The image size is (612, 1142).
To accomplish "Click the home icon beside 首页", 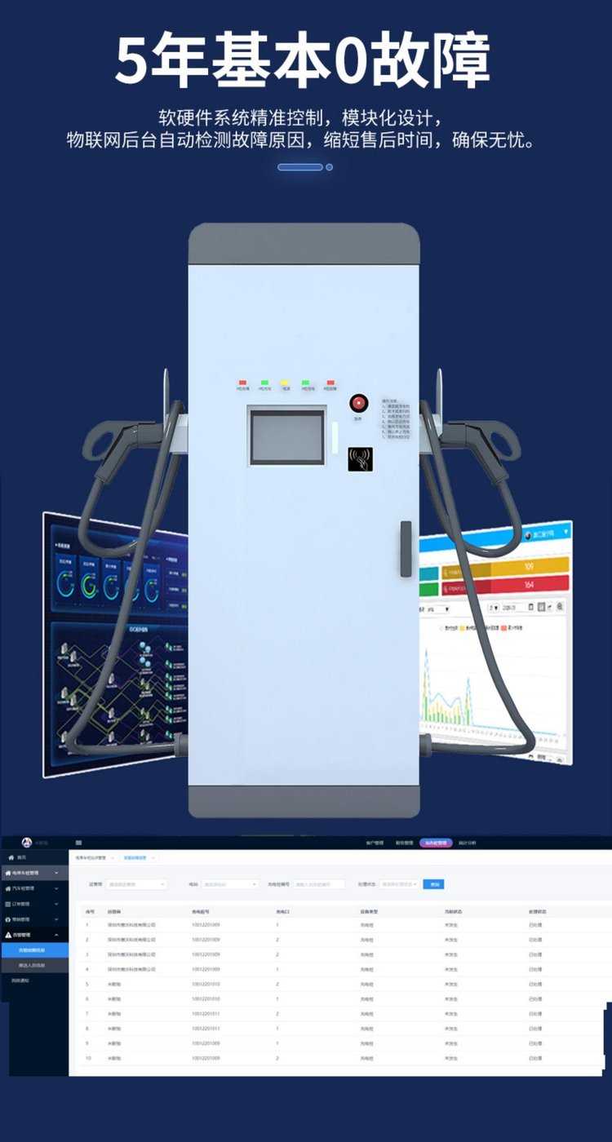I will (11, 857).
